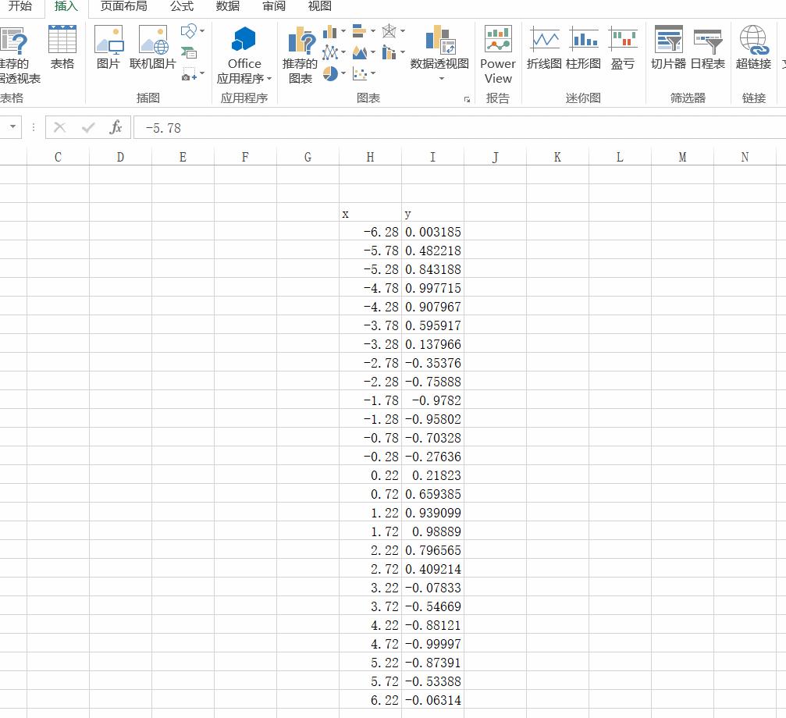
Task: Open the Name Box dropdown arrow
Action: click(x=12, y=126)
